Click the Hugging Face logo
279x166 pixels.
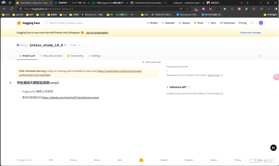pos(28,23)
